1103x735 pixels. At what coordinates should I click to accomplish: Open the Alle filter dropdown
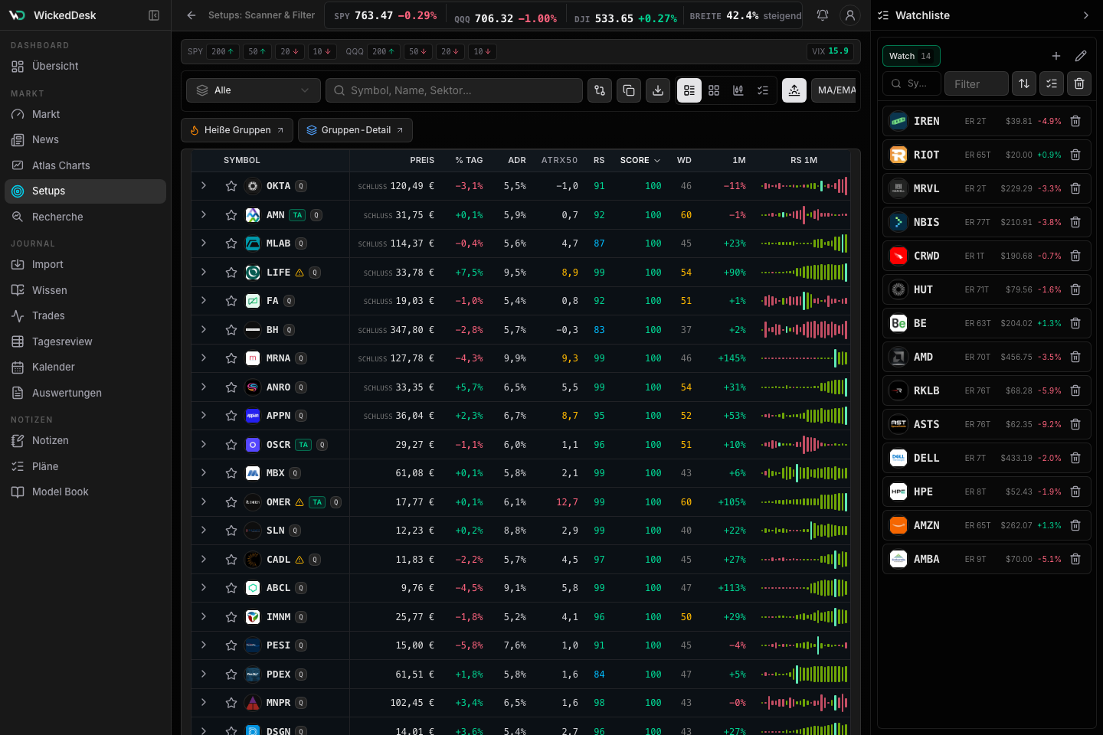254,90
